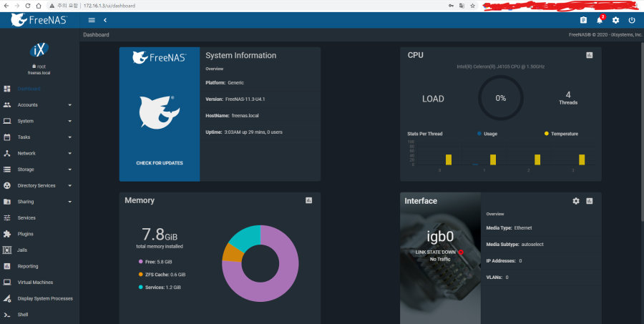This screenshot has height=324, width=644.
Task: Open the Virtual Machines menu item
Action: tap(39, 282)
